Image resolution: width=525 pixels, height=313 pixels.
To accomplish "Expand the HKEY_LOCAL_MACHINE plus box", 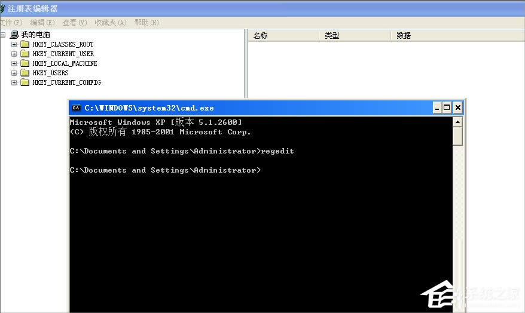I will tap(14, 63).
